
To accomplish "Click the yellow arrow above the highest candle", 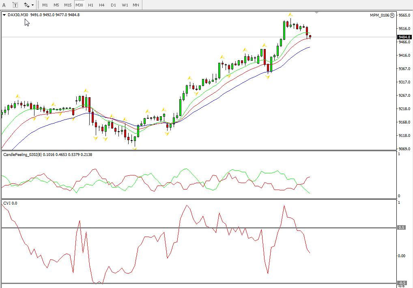I will click(290, 15).
